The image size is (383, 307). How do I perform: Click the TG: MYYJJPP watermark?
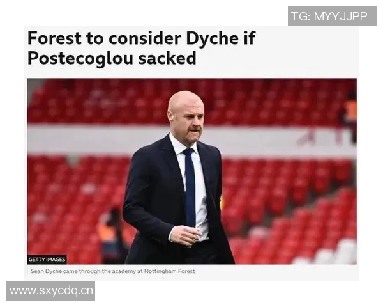332,16
